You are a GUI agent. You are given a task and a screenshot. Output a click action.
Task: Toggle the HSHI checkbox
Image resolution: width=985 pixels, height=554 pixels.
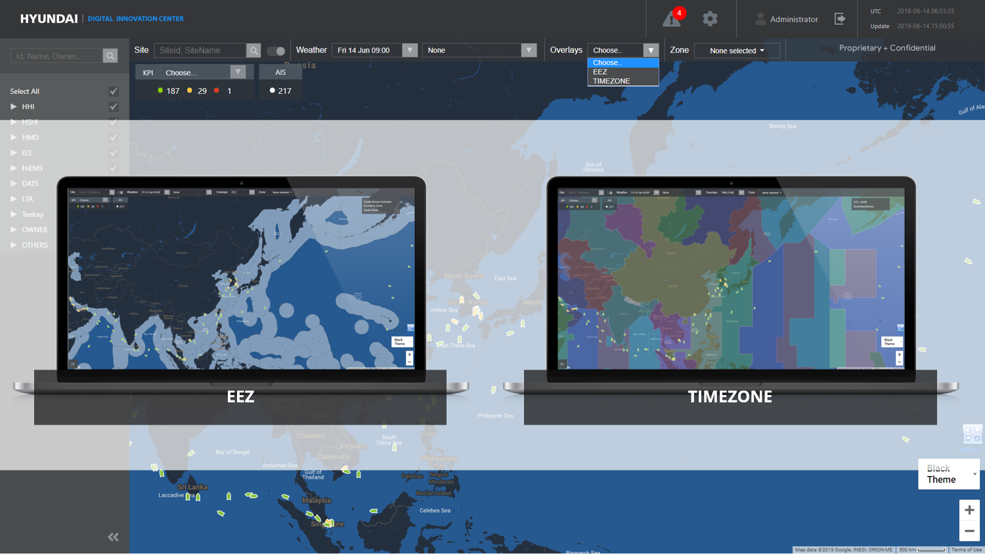click(x=114, y=122)
